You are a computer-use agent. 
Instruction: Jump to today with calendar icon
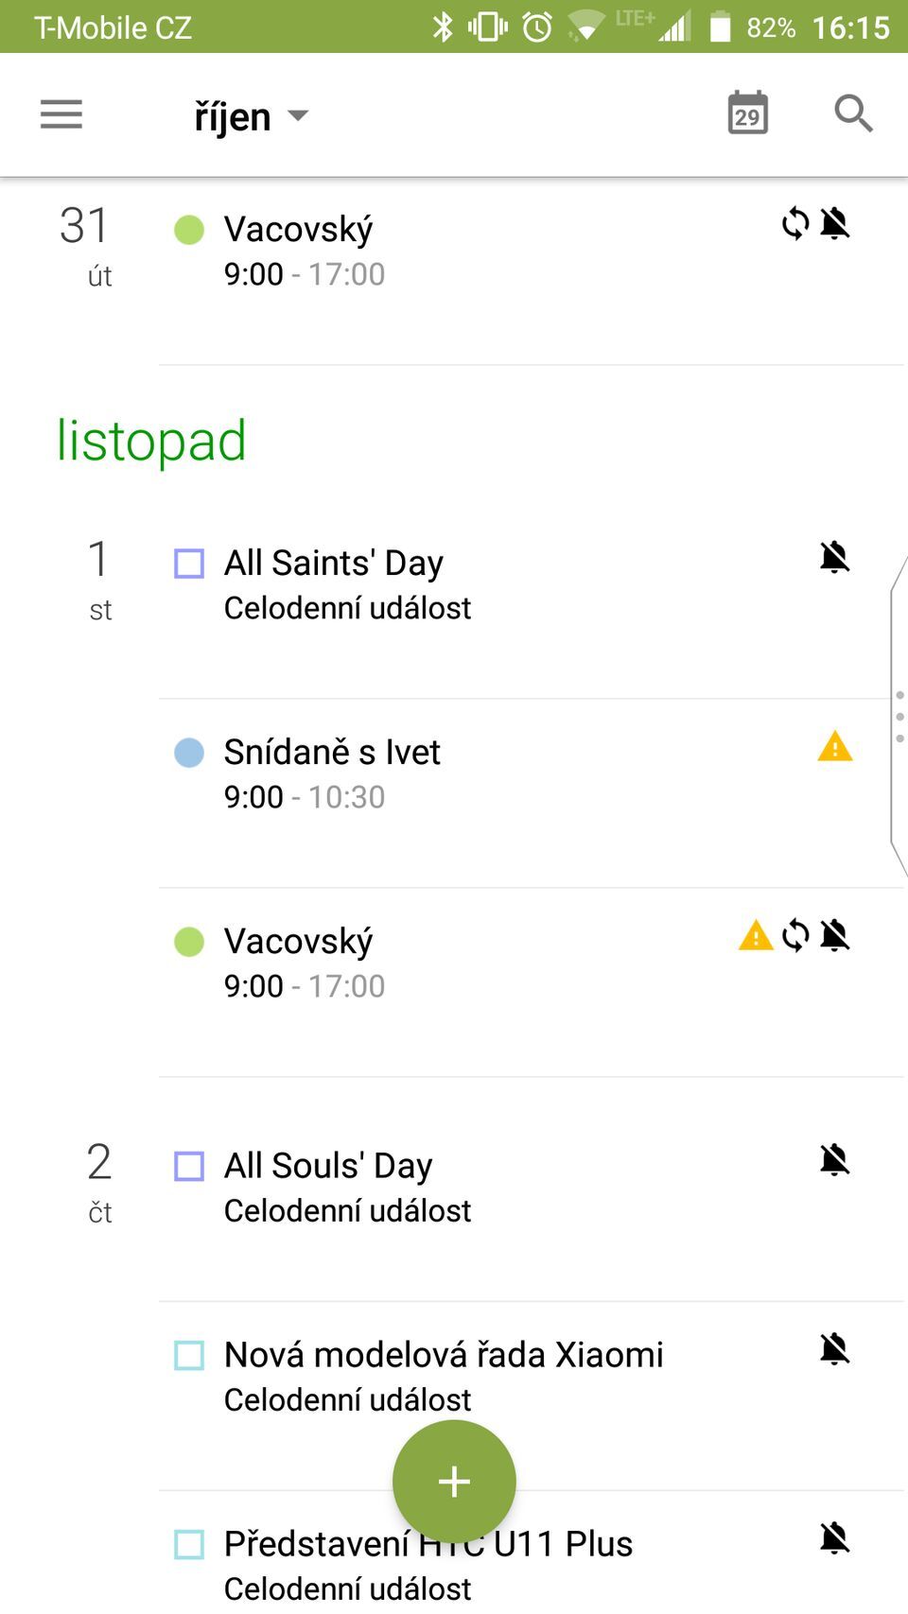[x=747, y=114]
